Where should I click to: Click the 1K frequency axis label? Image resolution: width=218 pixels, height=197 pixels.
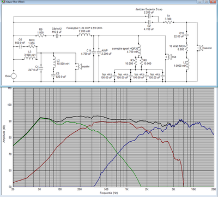pyautogui.click(x=127, y=189)
